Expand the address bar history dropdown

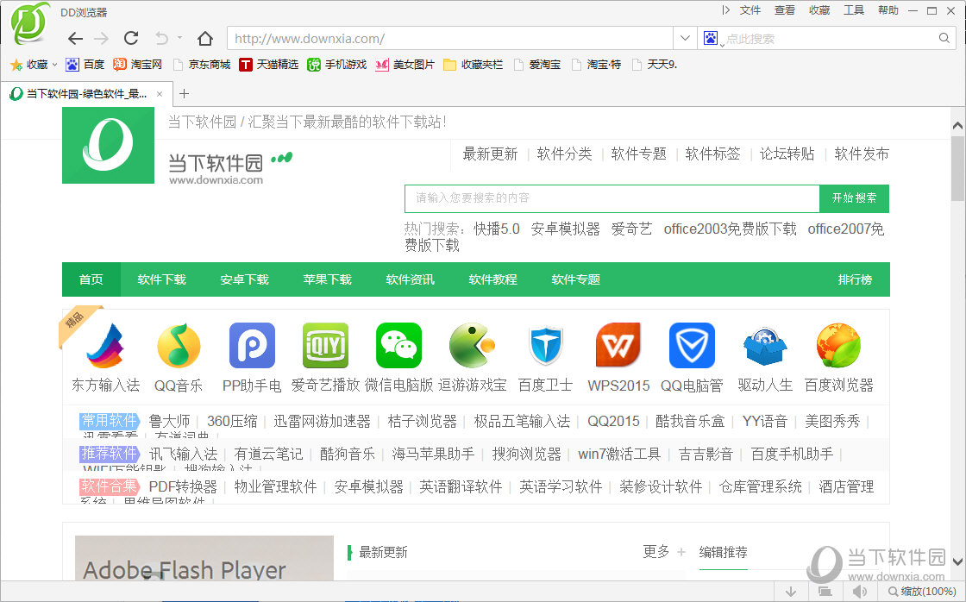tap(685, 38)
